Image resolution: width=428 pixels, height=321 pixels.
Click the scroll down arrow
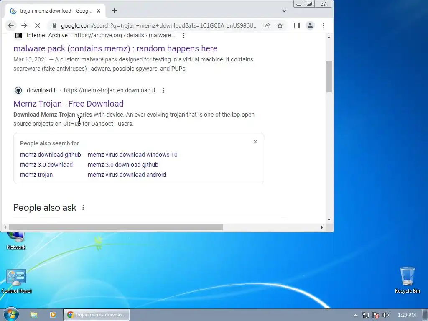[x=329, y=220]
